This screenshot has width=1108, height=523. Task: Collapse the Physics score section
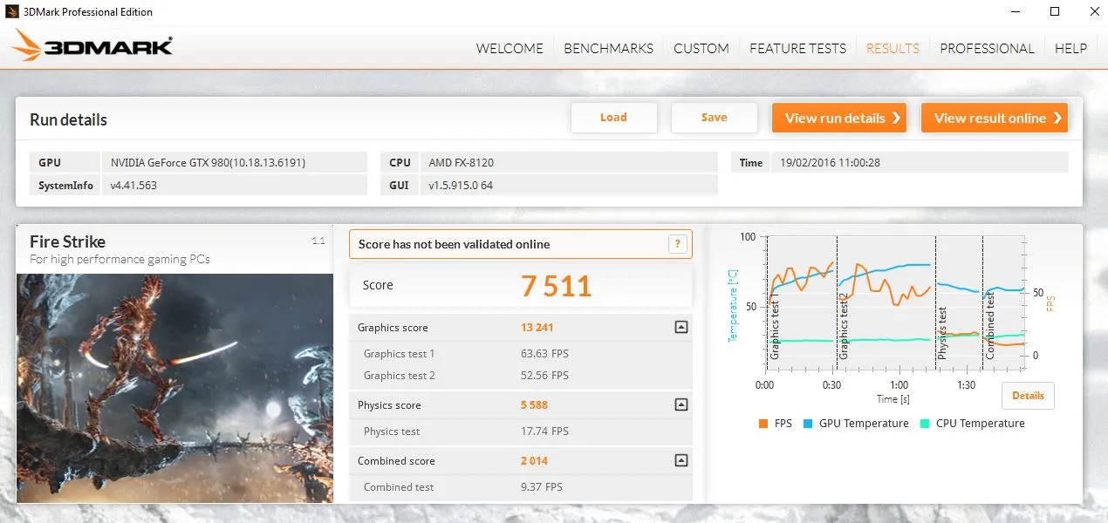(x=681, y=405)
